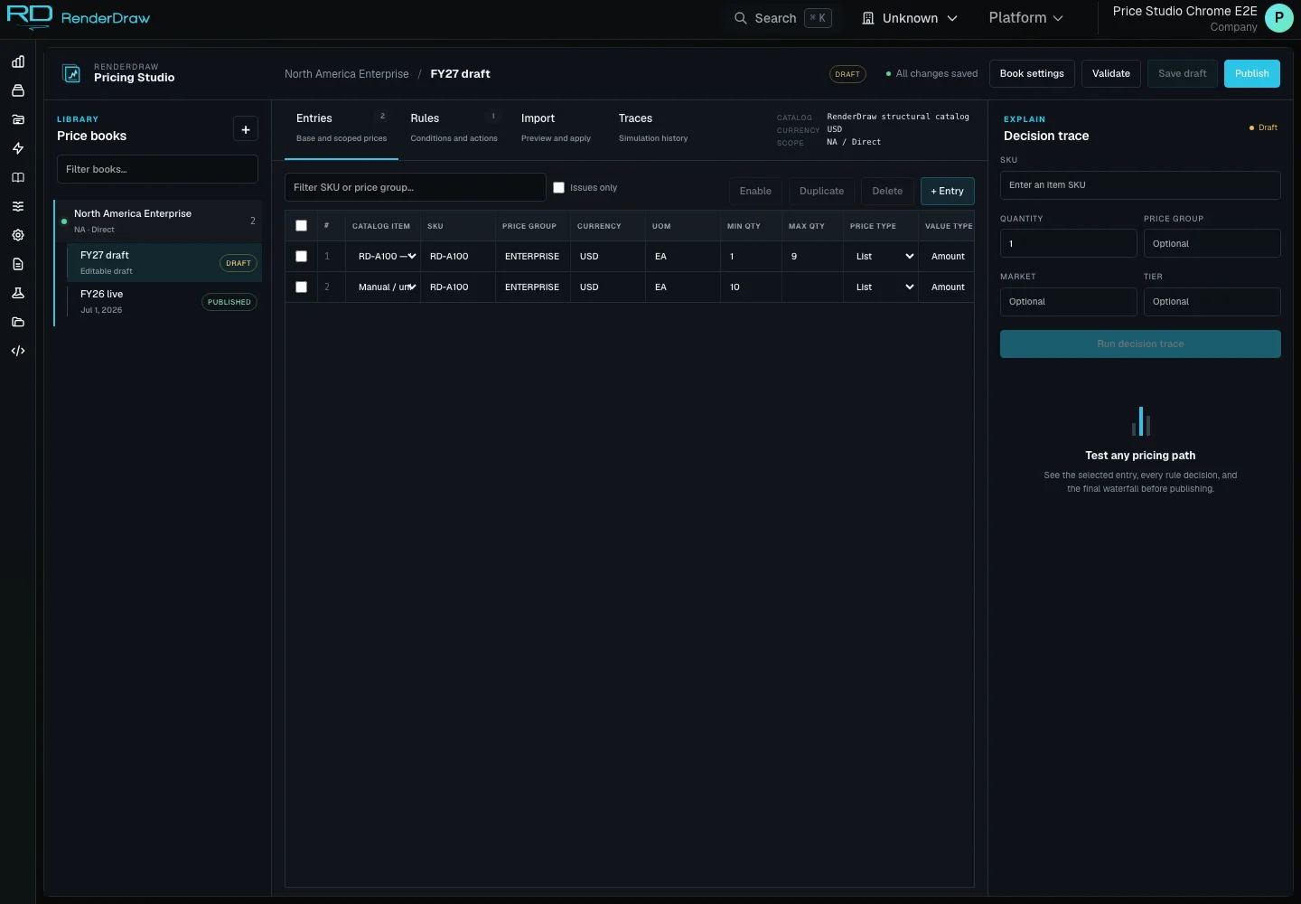Image resolution: width=1301 pixels, height=904 pixels.
Task: Click the North America Enterprise breadcrumb
Action: point(347,74)
